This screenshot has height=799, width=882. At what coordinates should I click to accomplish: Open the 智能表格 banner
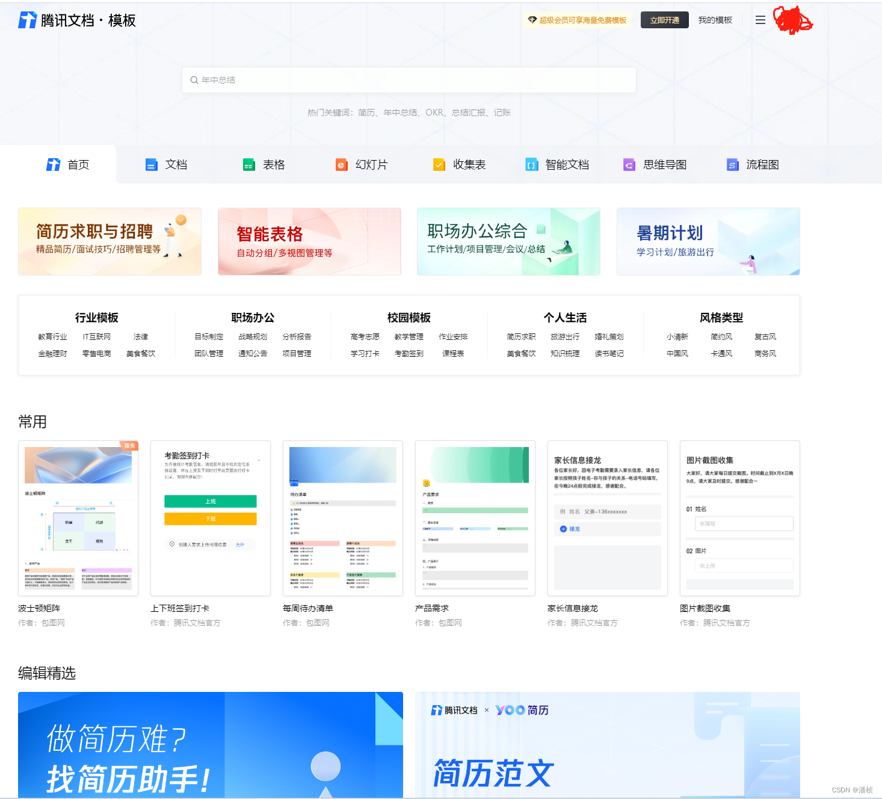tap(309, 241)
